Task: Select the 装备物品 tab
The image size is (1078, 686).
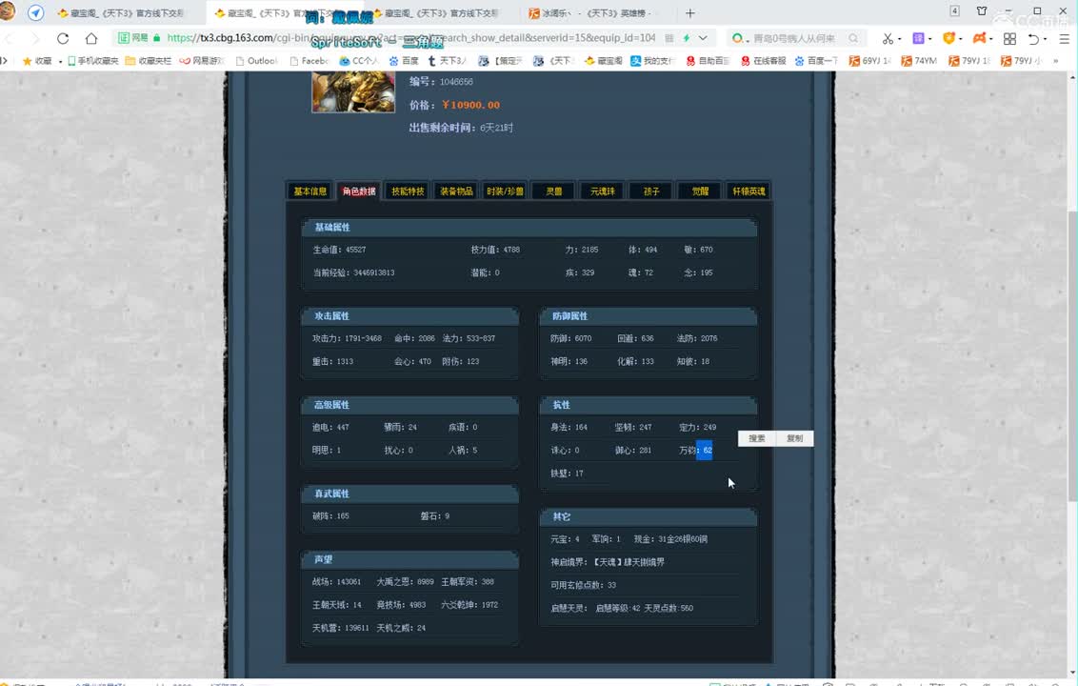Action: 456,191
